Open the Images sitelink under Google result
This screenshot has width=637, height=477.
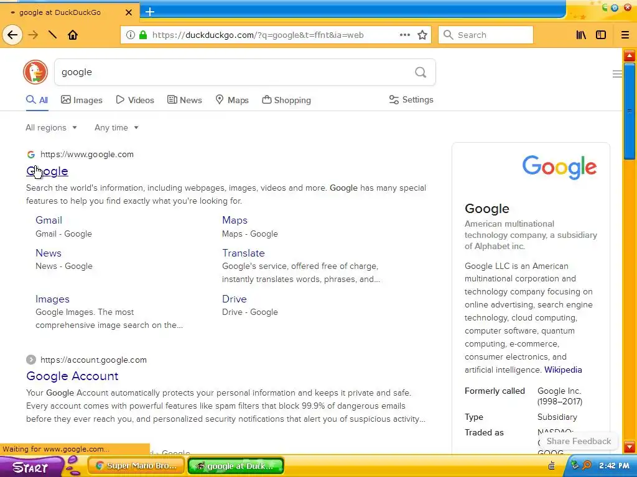52,299
